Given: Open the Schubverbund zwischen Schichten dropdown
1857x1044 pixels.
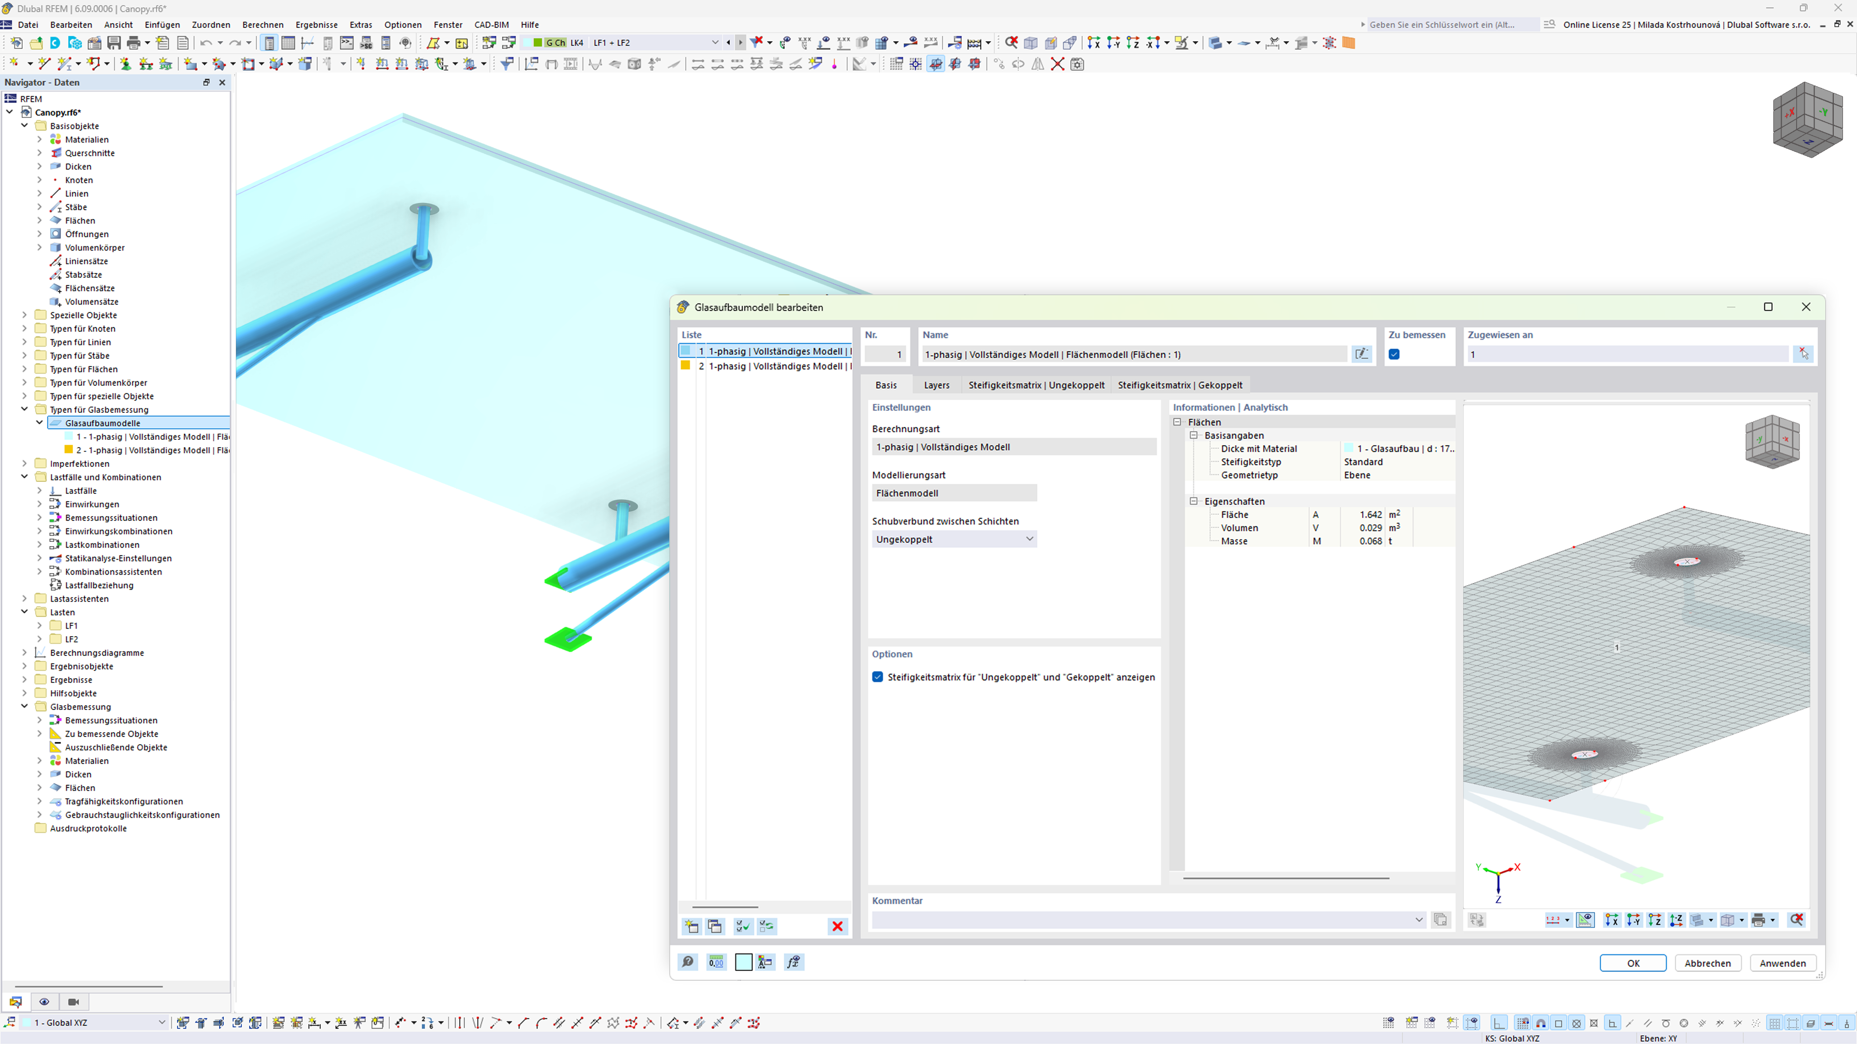Looking at the screenshot, I should [x=1031, y=539].
